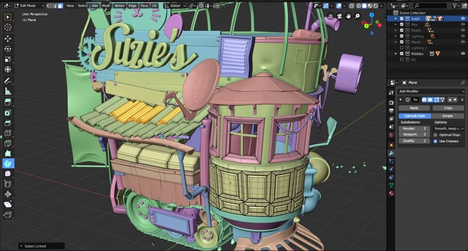The height and width of the screenshot is (251, 468).
Task: Switch to vertex select mode
Action: click(49, 6)
